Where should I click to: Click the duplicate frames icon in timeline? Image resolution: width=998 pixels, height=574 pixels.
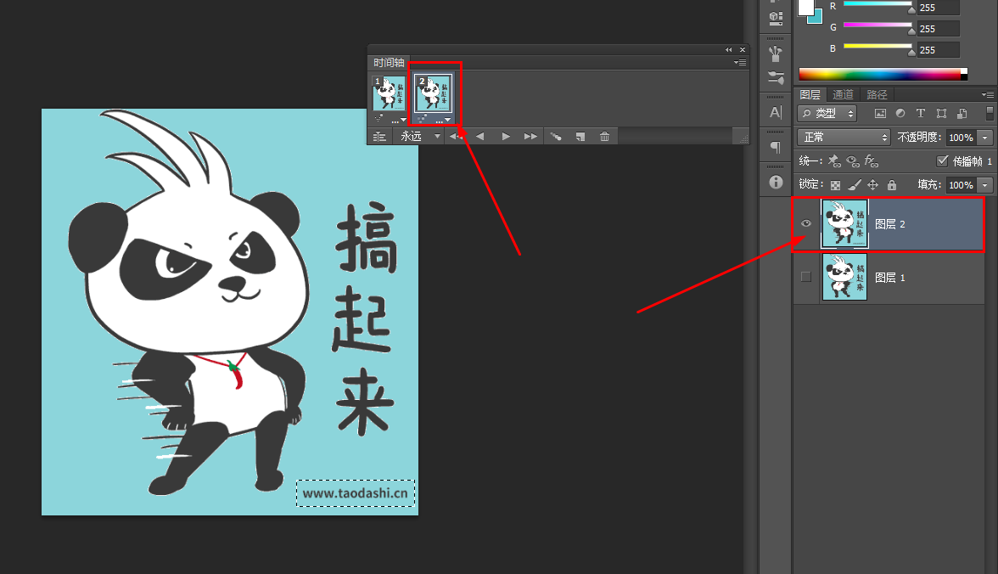click(580, 136)
